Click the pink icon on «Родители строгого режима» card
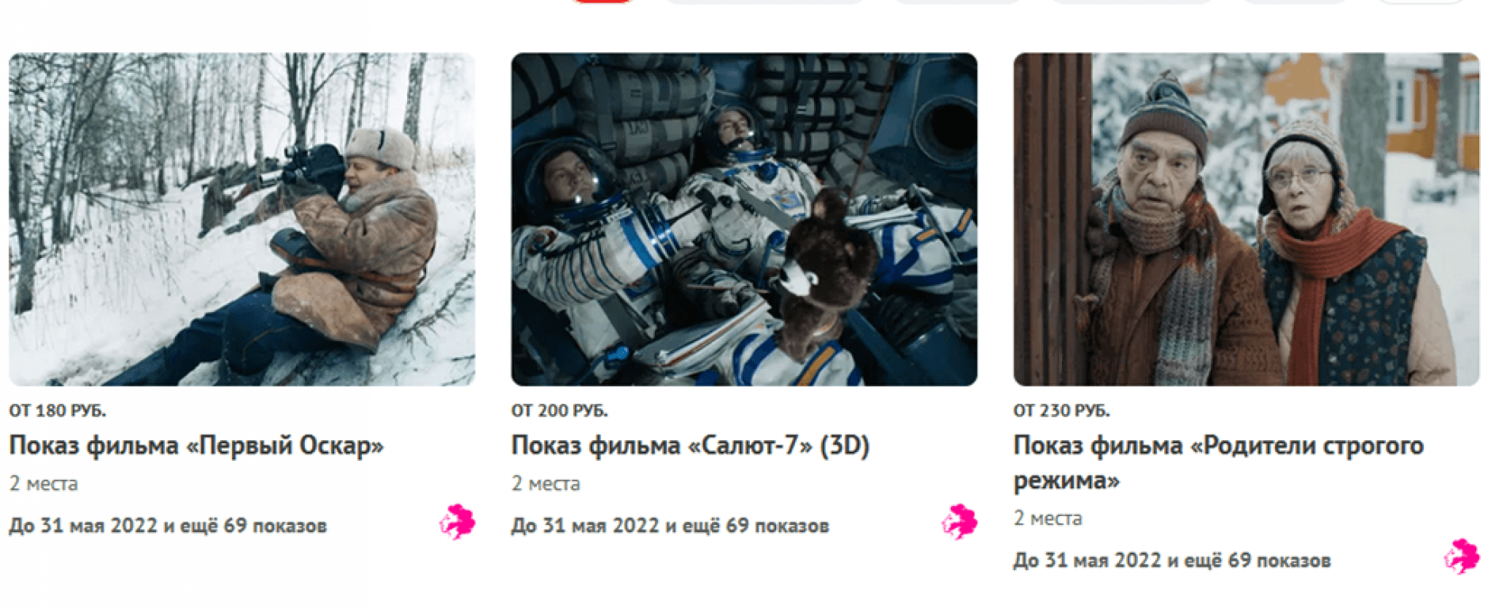The height and width of the screenshot is (608, 1507). pos(1462,557)
